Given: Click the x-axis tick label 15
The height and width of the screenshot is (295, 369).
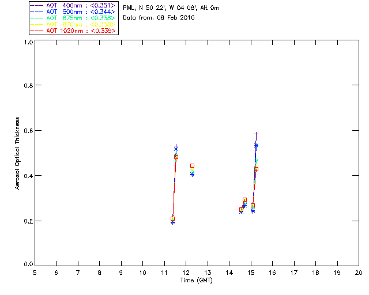Looking at the screenshot, I should click(251, 273).
